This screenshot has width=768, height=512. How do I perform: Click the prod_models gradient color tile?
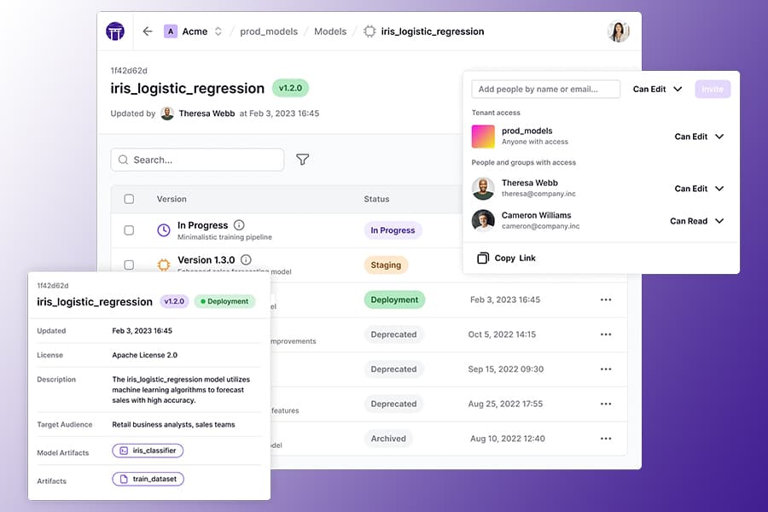tap(483, 137)
